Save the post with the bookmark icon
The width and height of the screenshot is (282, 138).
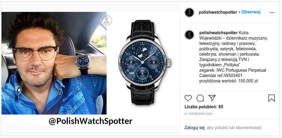(x=271, y=98)
